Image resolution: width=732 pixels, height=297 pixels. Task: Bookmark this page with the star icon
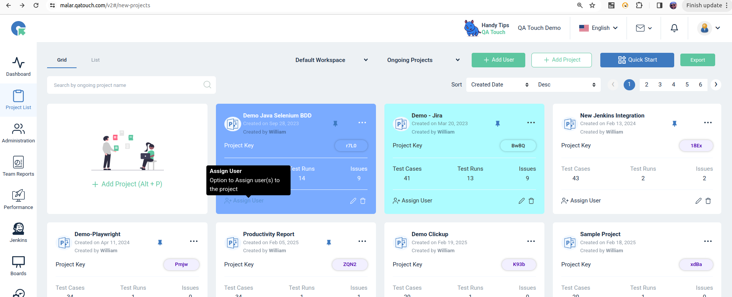coord(592,5)
